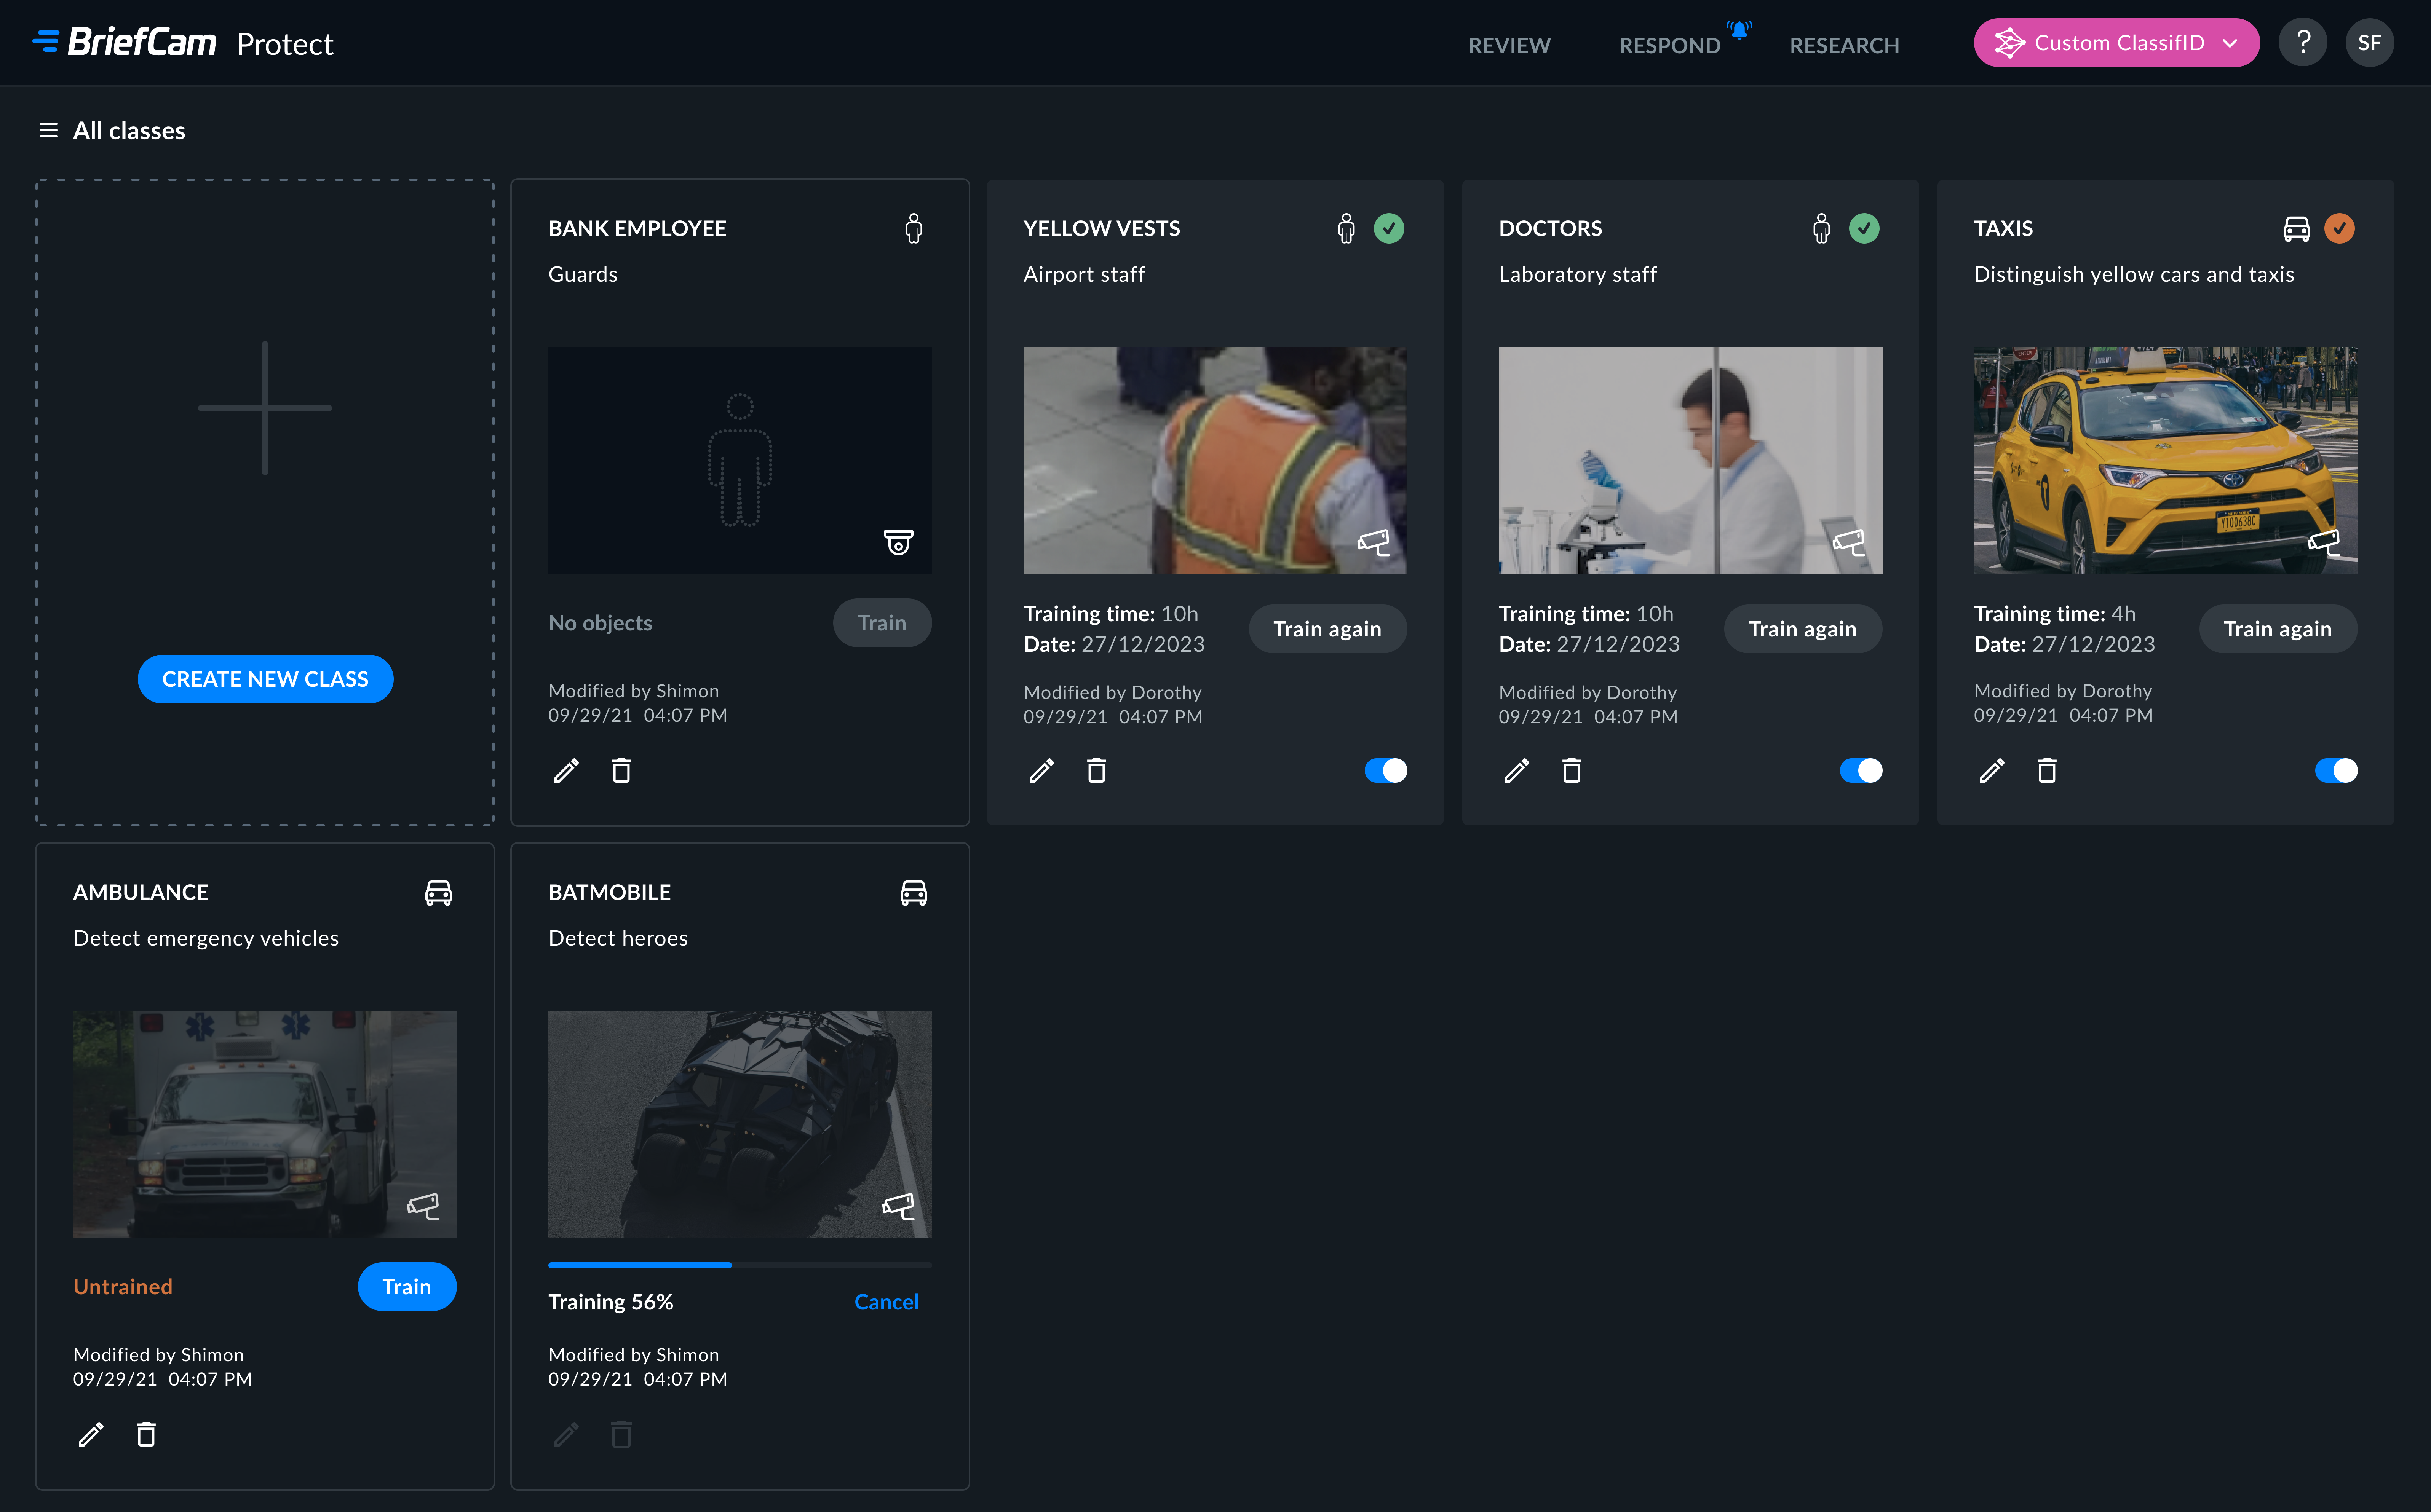The width and height of the screenshot is (2431, 1512).
Task: Toggle off the Taxis class
Action: 2336,771
